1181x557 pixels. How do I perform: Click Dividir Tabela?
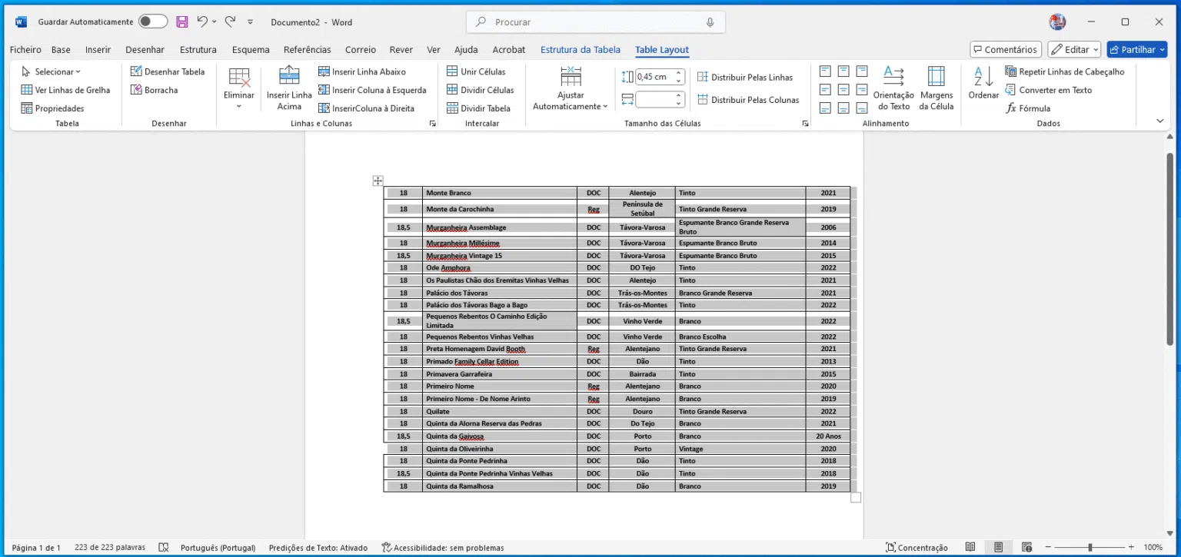(x=478, y=108)
